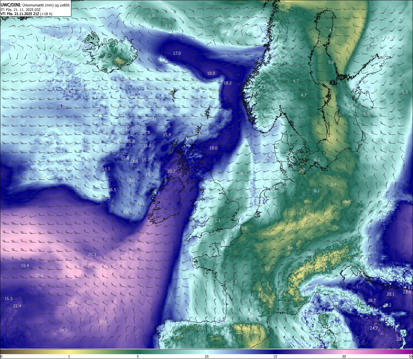Click the 11.3 value label
This screenshot has width=413, height=359.
pyautogui.click(x=127, y=212)
